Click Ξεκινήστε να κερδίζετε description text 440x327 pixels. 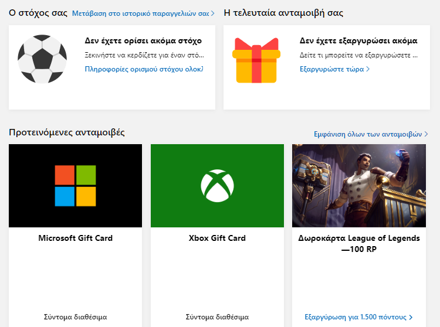(x=144, y=55)
